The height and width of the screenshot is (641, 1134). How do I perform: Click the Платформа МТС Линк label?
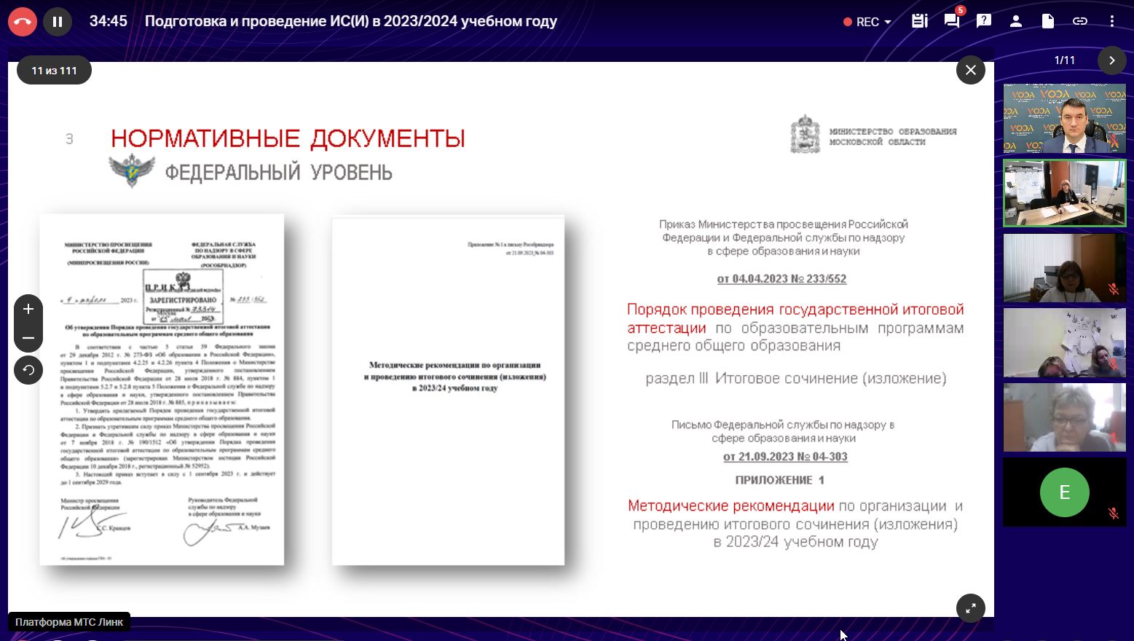point(70,621)
